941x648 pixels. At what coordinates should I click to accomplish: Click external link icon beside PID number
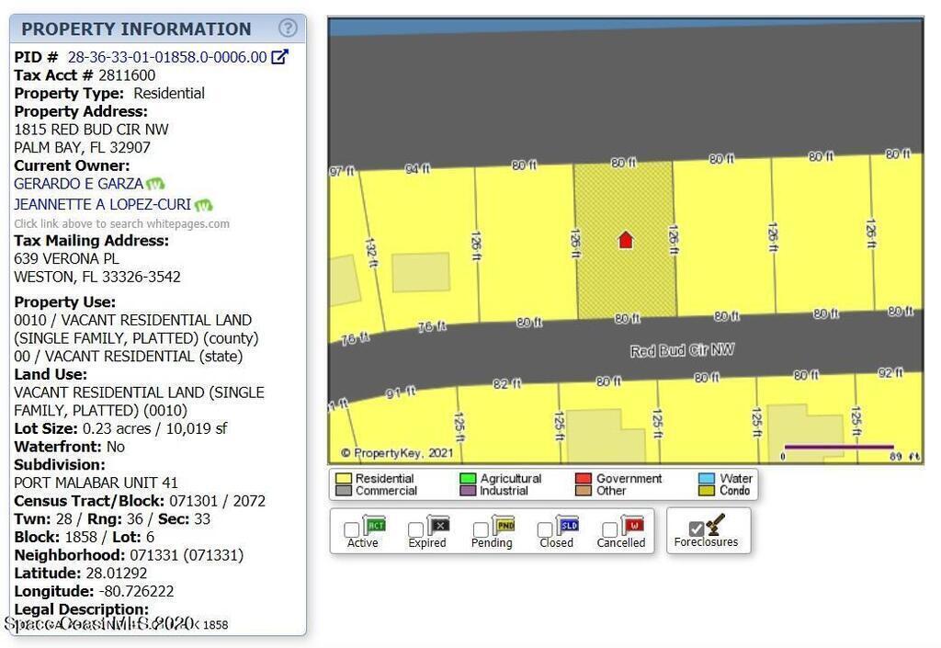279,57
